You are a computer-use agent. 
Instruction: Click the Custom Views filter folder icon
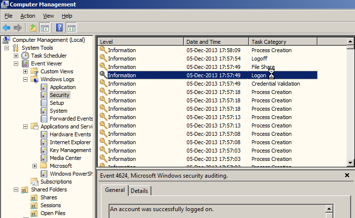(x=35, y=71)
